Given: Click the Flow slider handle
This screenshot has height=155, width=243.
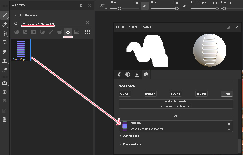Looking at the screenshot, I should click(177, 9).
